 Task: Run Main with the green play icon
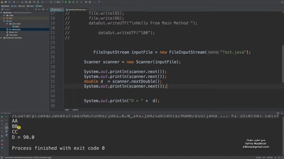(x=66, y=2)
